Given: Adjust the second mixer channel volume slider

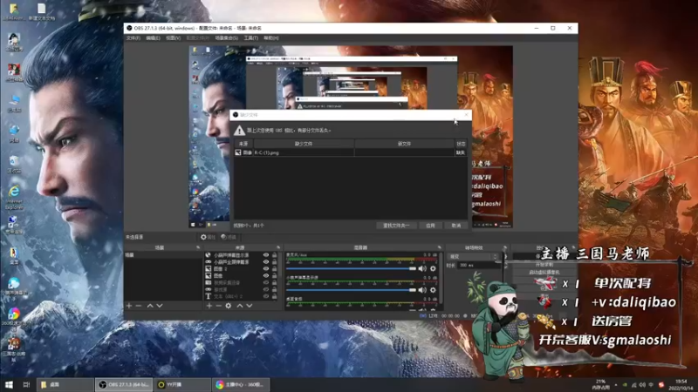Looking at the screenshot, I should click(352, 290).
